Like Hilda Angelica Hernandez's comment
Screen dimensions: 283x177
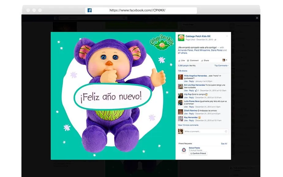coord(186,81)
